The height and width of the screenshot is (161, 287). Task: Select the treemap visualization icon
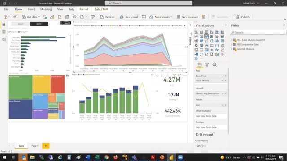[222, 41]
